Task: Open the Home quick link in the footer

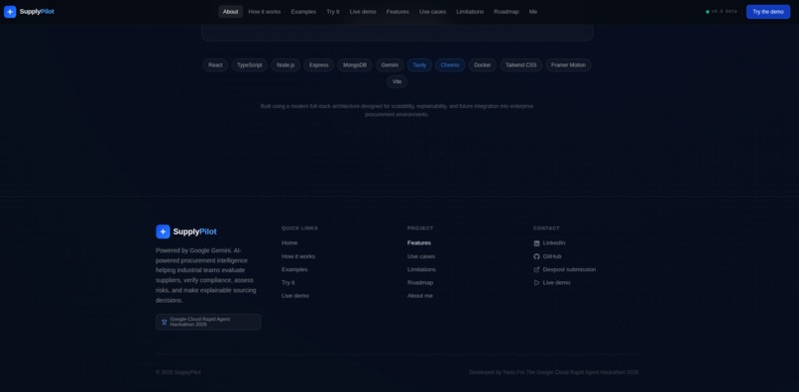Action: pyautogui.click(x=289, y=244)
